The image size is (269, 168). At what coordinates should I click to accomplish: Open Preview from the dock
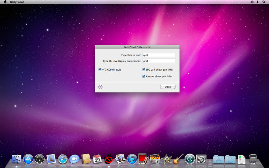point(120,159)
